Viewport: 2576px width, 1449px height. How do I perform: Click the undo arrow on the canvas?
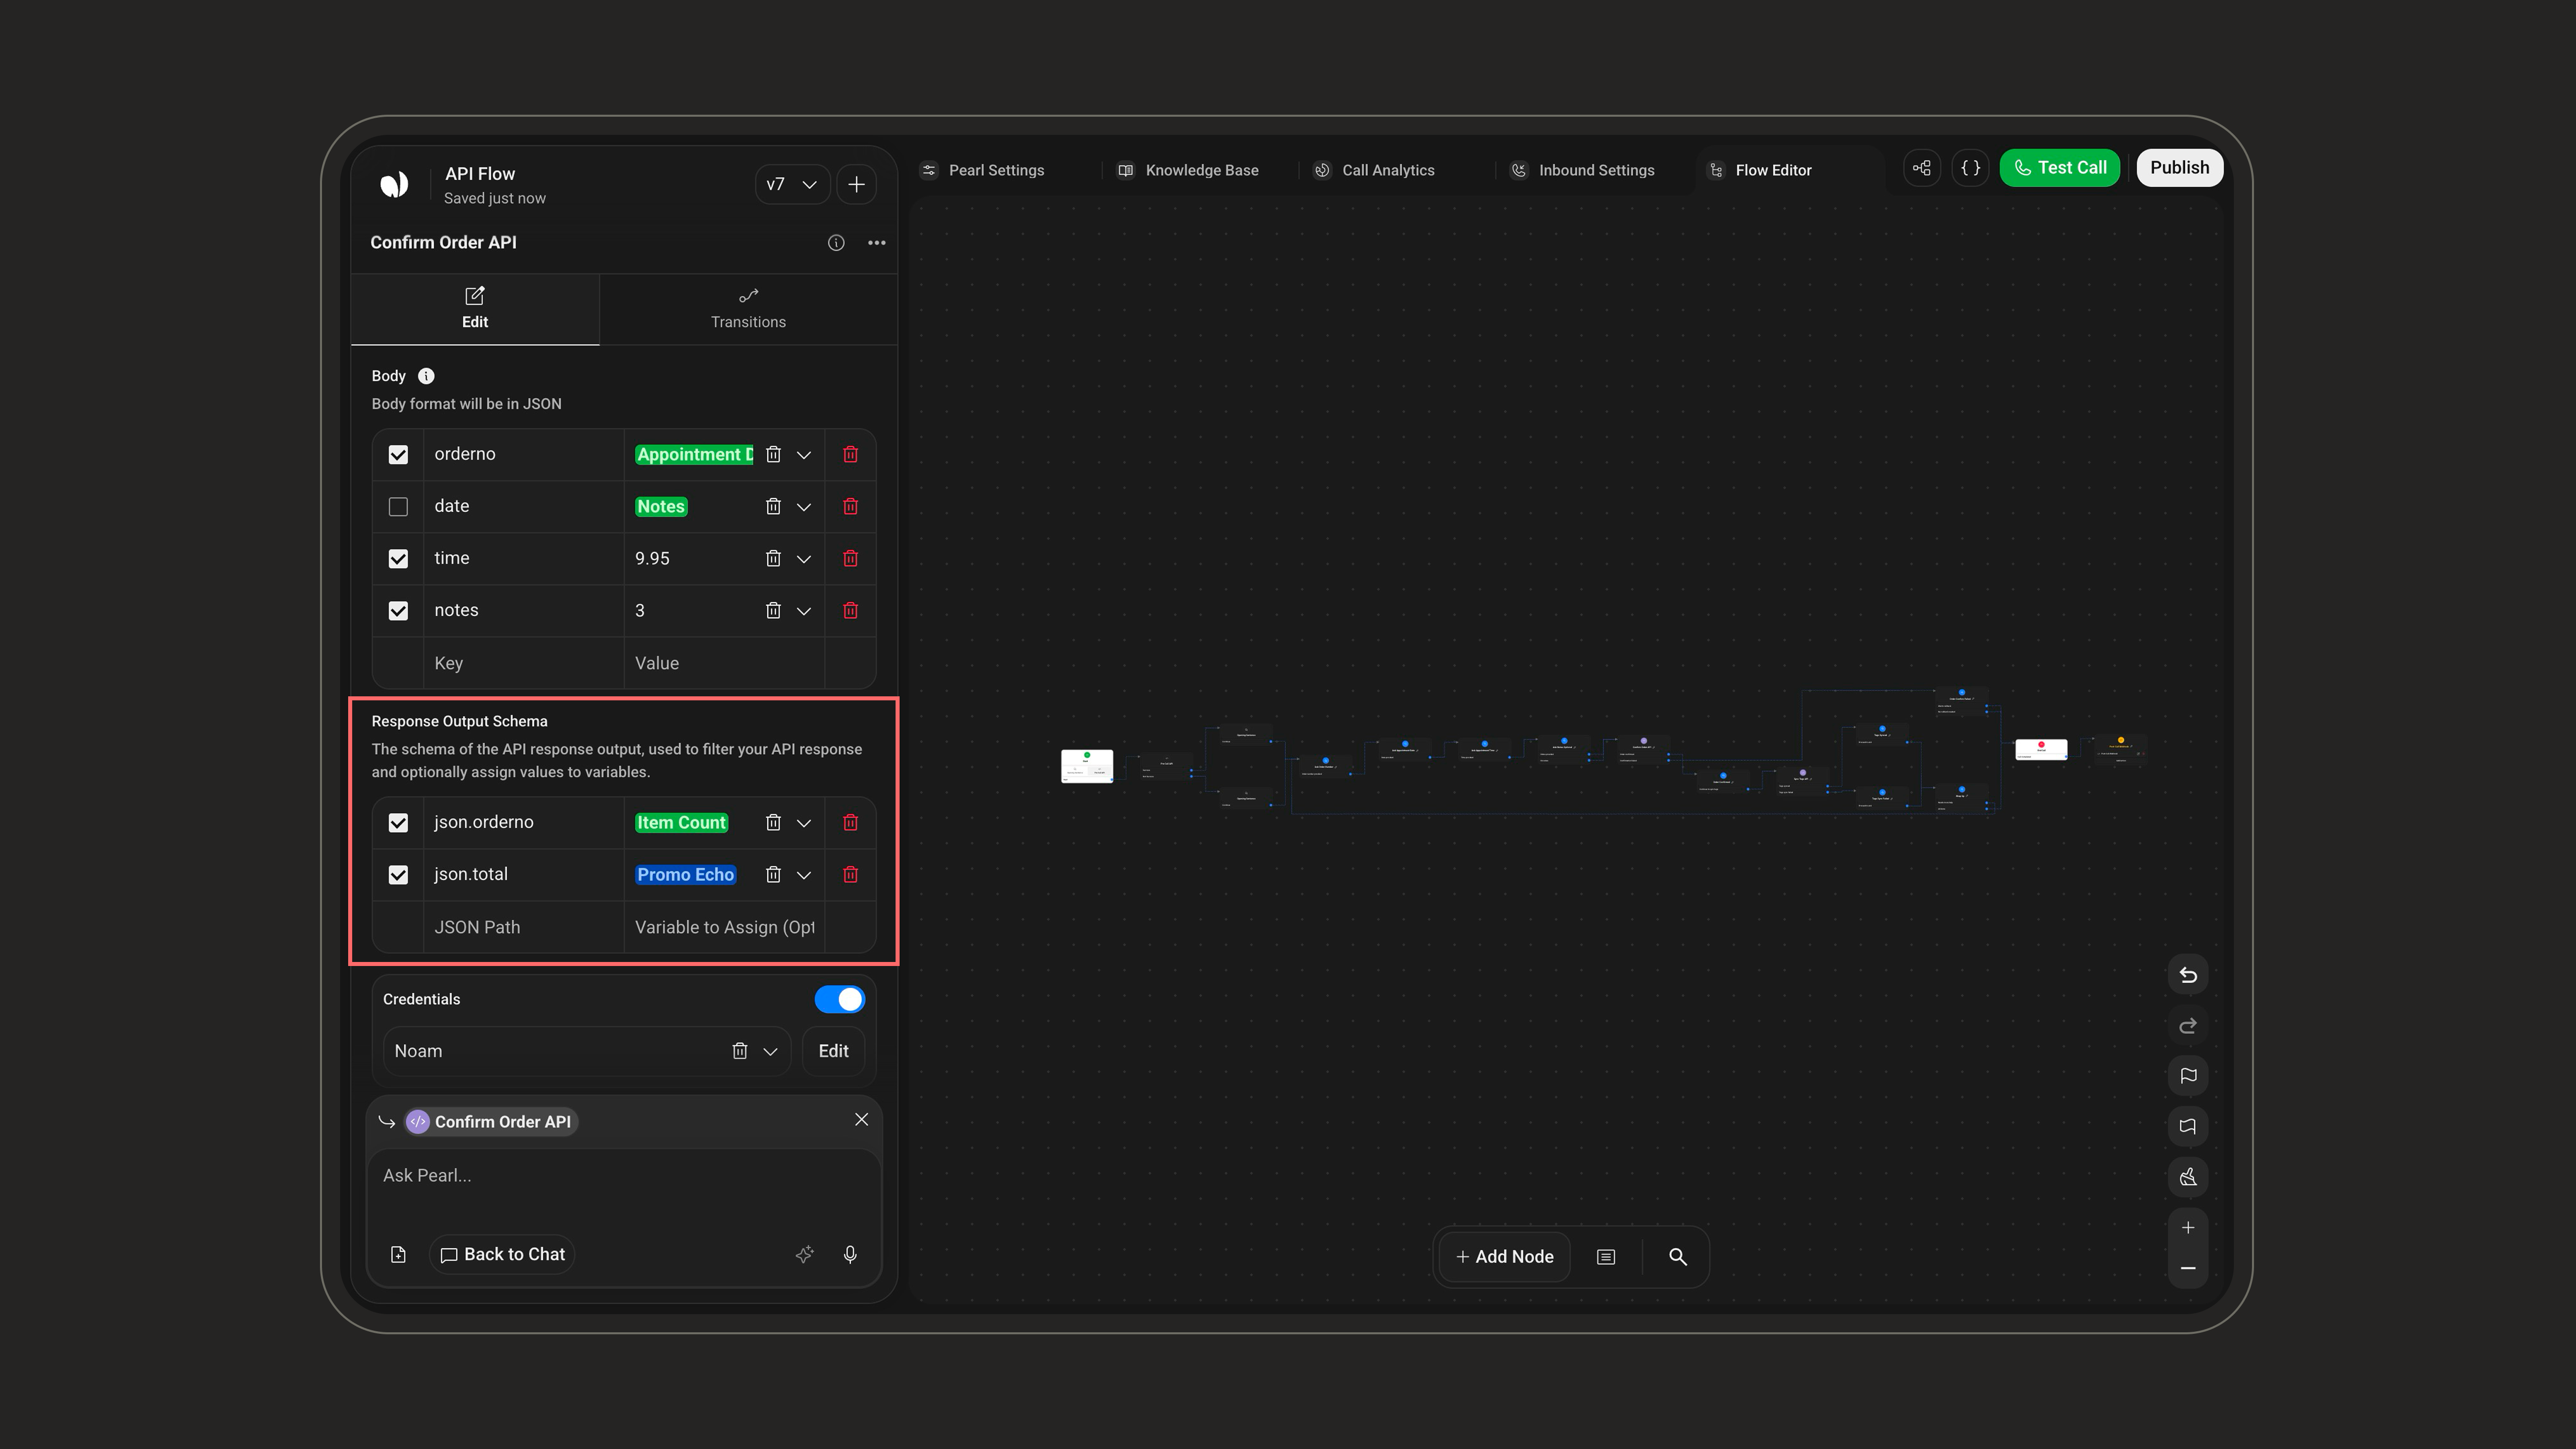(2188, 975)
